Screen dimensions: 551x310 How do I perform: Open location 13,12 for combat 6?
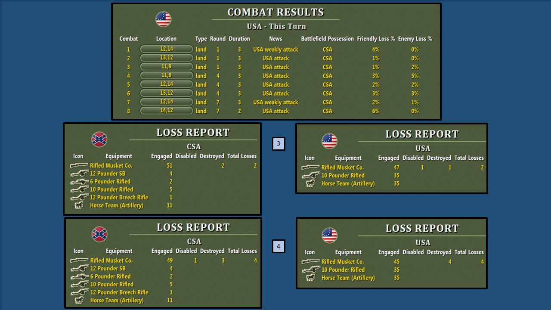(167, 93)
